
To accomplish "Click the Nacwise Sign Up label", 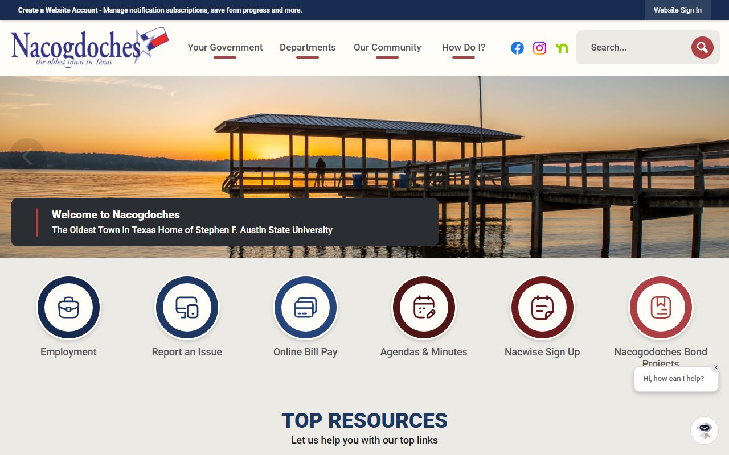I will [542, 352].
